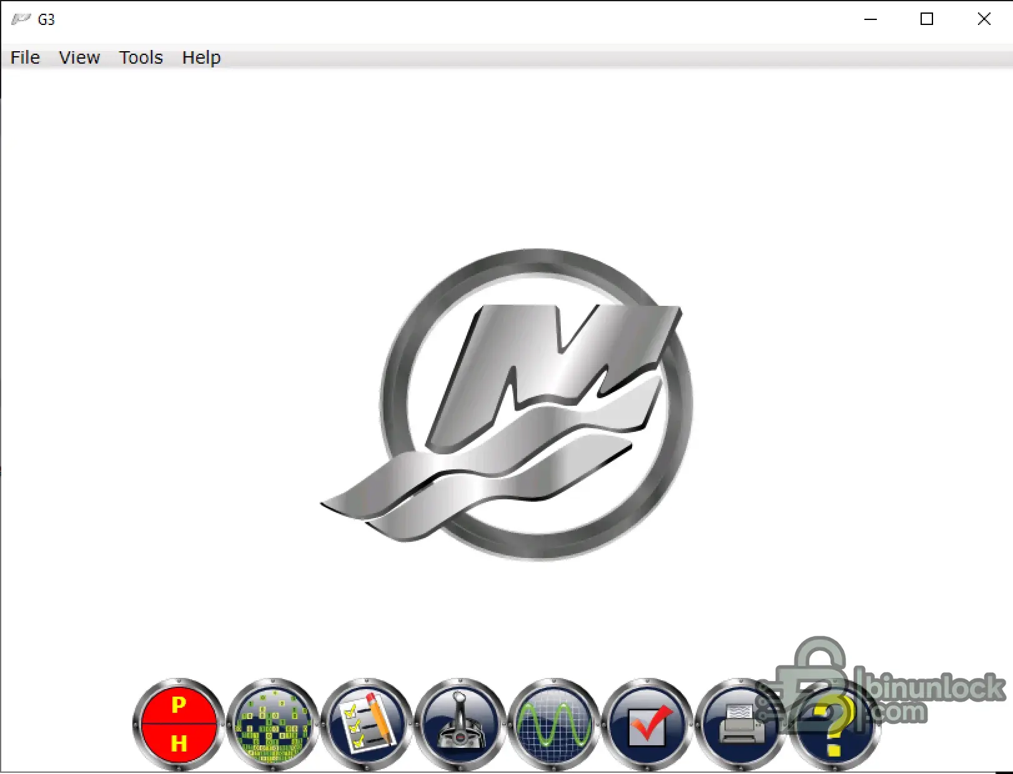Open the waveform graphing tool
Screen dimensions: 1013x774
point(555,727)
